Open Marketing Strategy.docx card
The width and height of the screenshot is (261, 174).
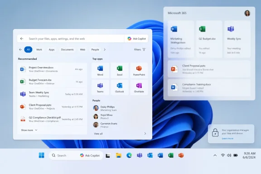(x=181, y=39)
